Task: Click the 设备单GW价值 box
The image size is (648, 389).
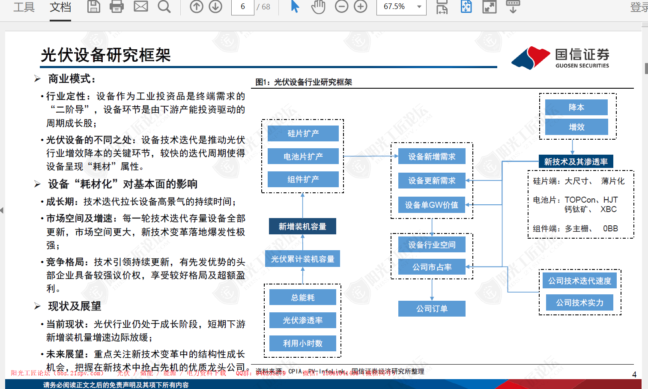Action: click(x=432, y=205)
